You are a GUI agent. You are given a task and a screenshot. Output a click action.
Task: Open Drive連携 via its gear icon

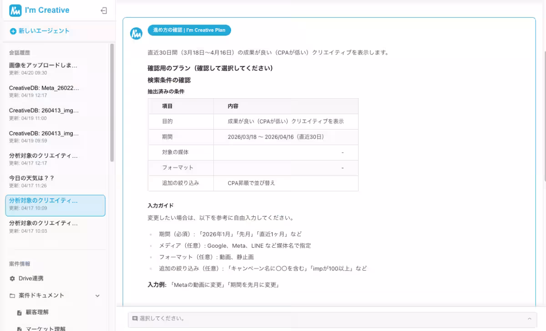[13, 279]
